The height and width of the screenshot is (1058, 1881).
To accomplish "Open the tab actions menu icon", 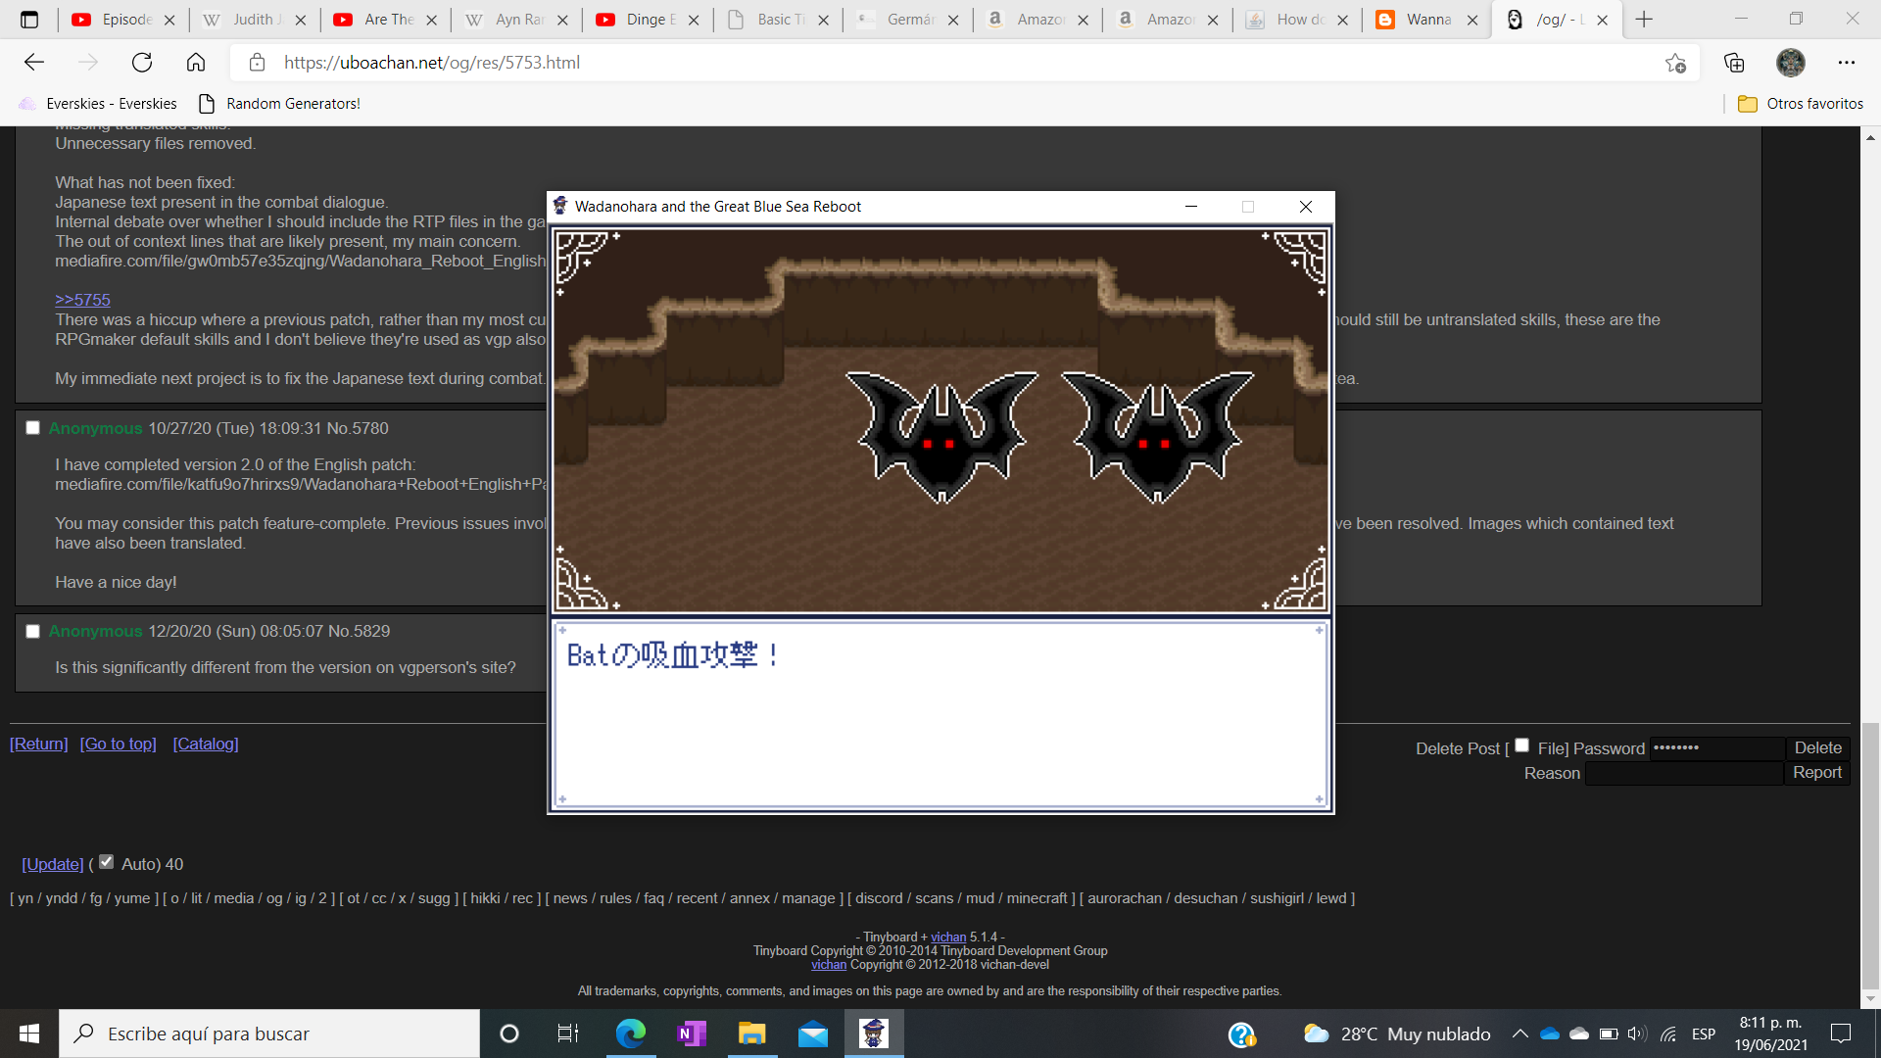I will pyautogui.click(x=29, y=20).
